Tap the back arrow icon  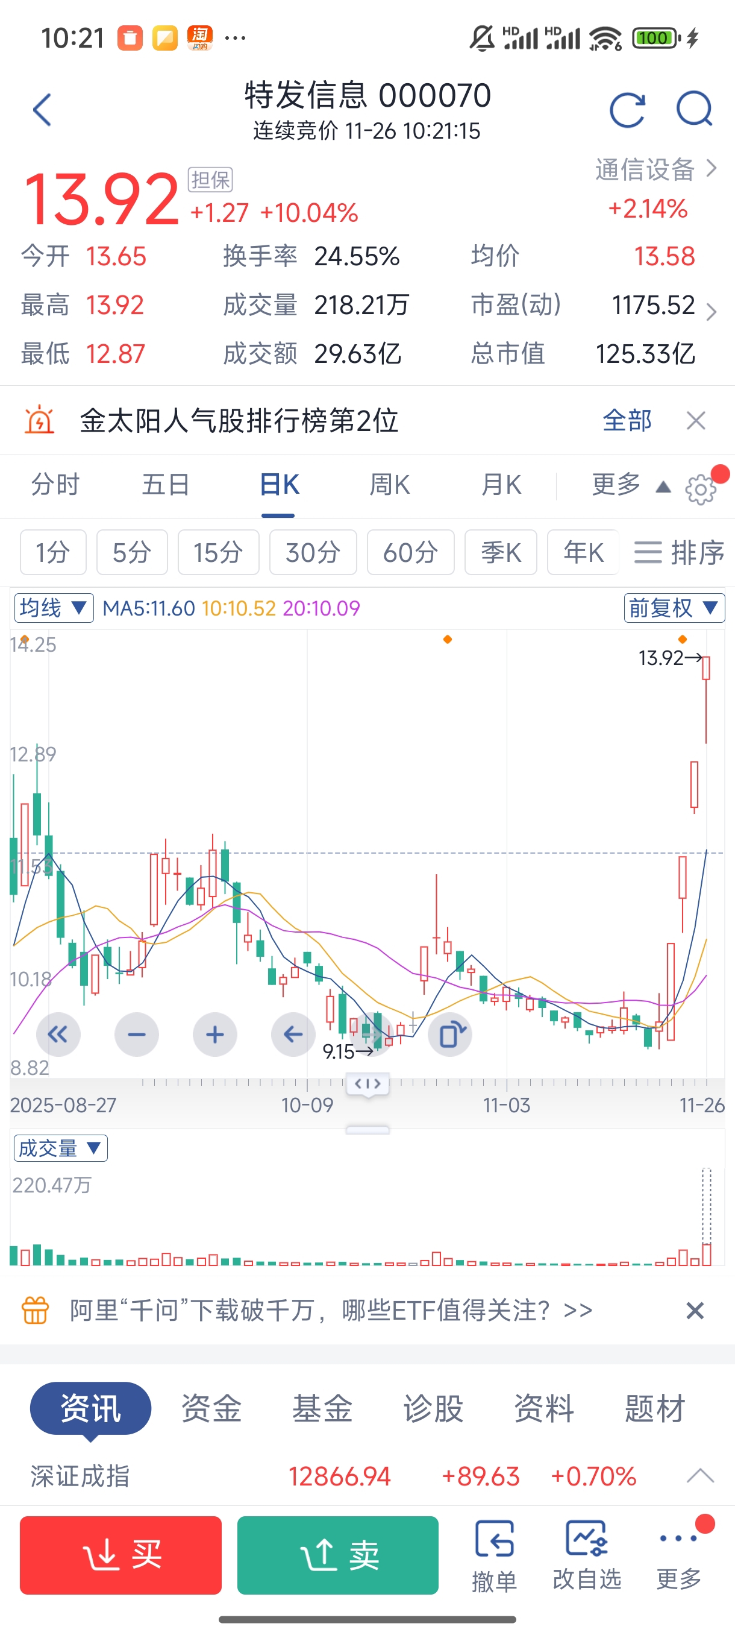click(42, 110)
